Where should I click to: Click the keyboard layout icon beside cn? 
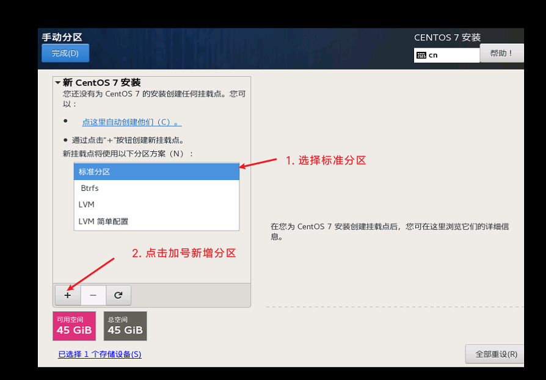[421, 56]
